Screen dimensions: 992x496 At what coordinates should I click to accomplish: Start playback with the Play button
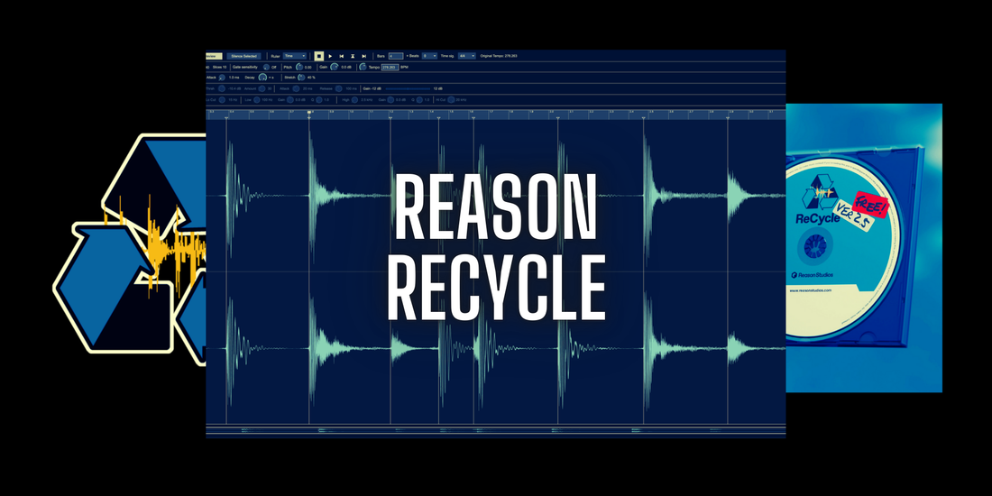point(330,56)
